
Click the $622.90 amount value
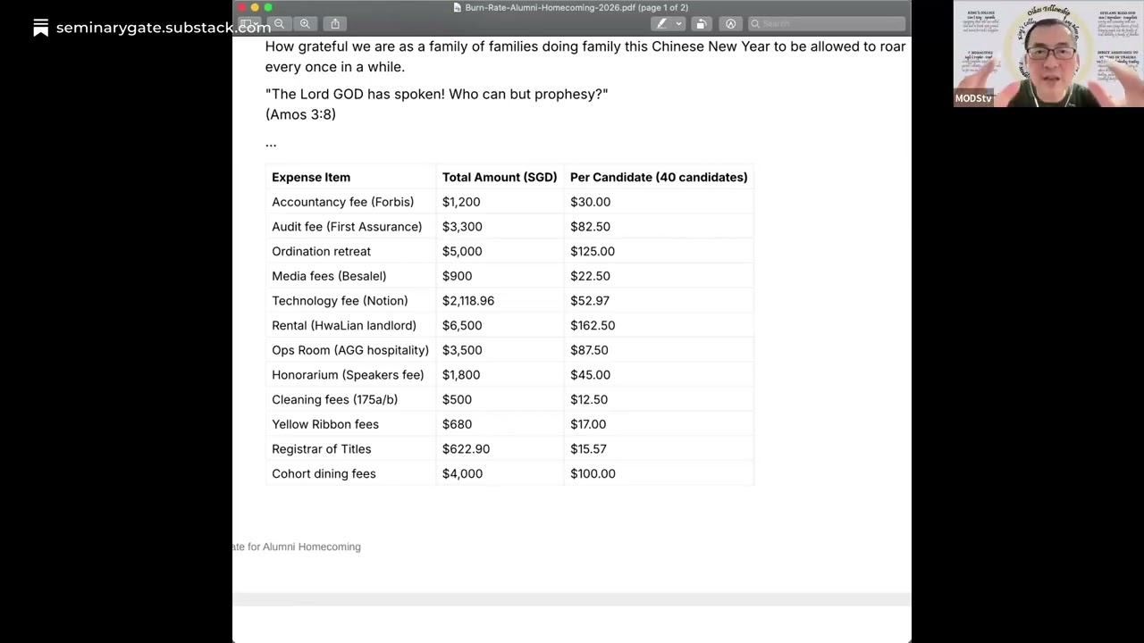point(466,449)
